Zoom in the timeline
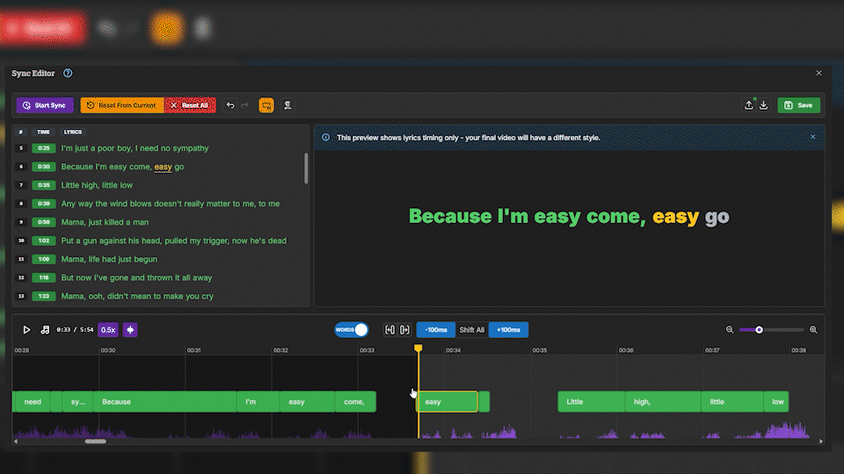The image size is (844, 474). [x=813, y=330]
